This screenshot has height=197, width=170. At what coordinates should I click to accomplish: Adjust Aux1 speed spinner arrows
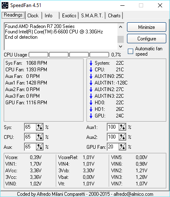pos(122,127)
